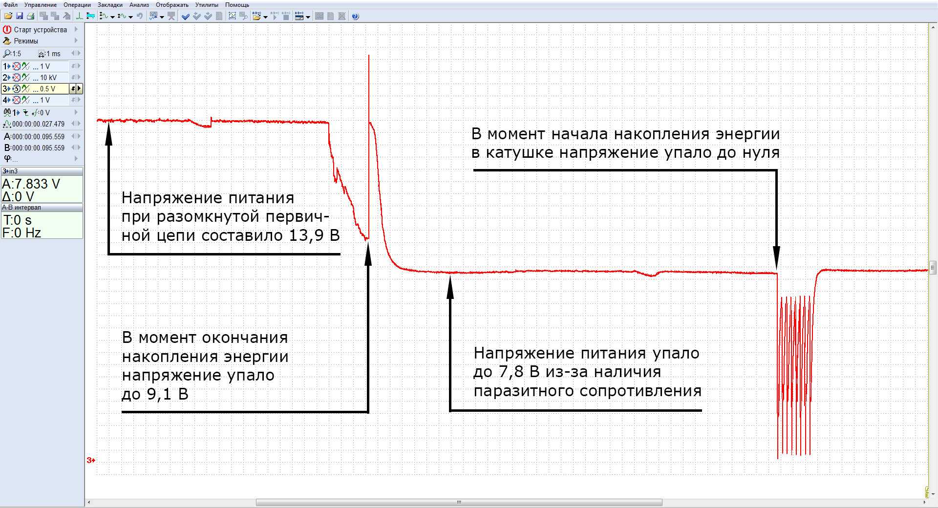This screenshot has width=938, height=508.
Task: Click the dashed frame zoom selection icon
Action: (232, 16)
